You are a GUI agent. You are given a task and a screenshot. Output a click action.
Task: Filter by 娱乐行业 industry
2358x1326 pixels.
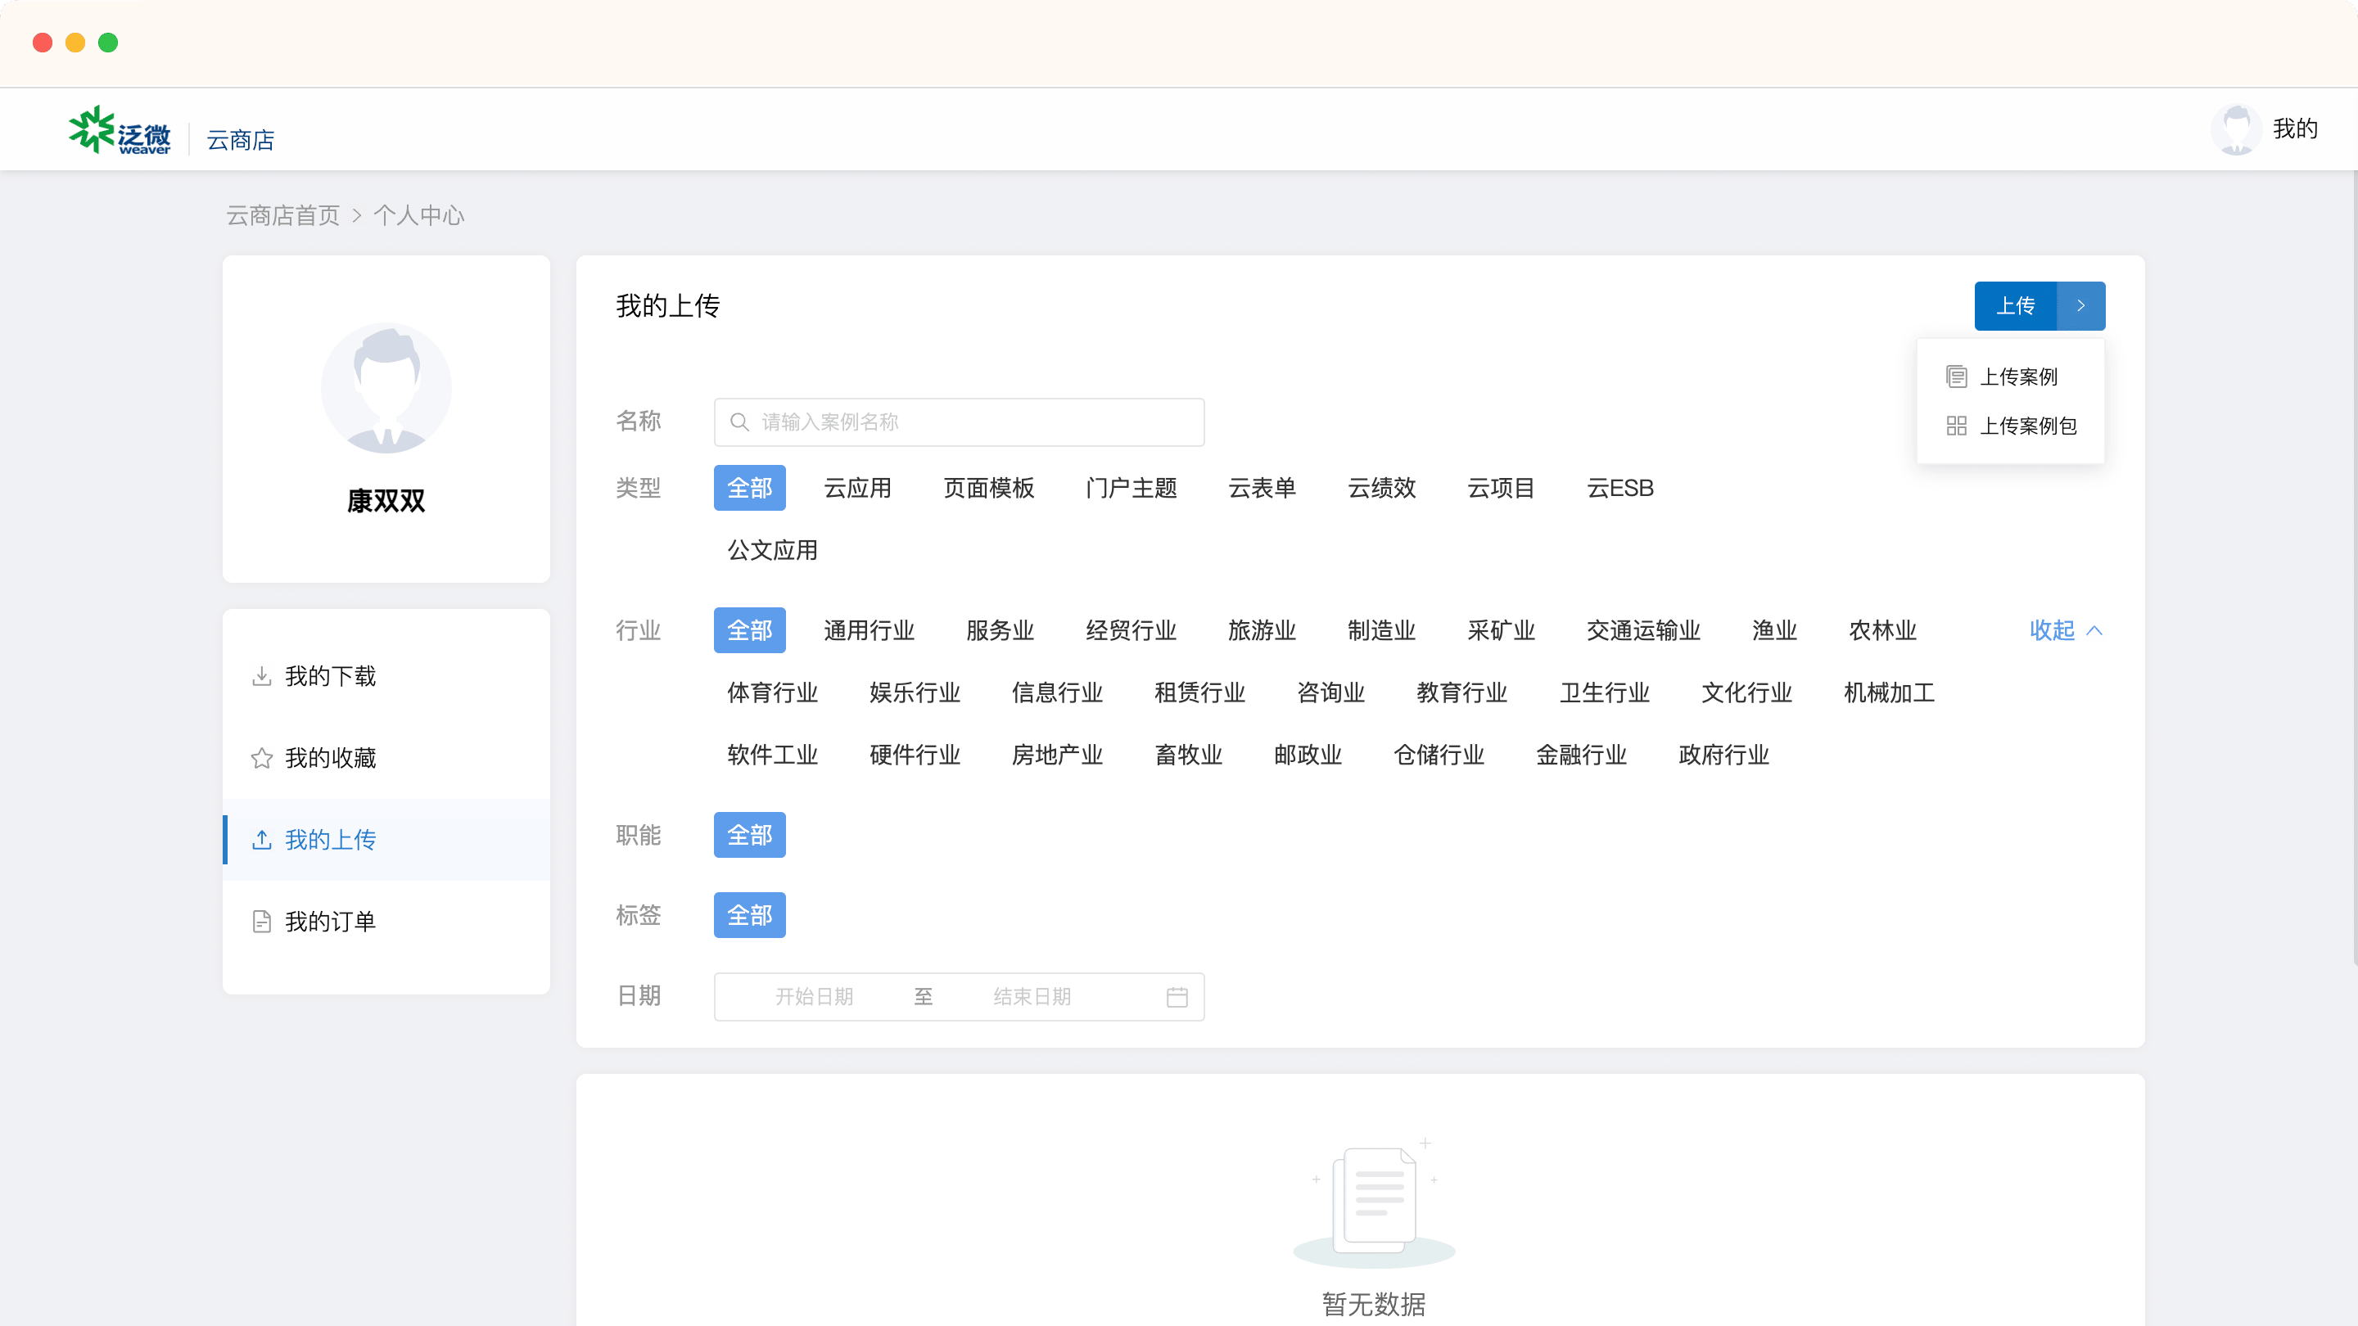coord(915,692)
